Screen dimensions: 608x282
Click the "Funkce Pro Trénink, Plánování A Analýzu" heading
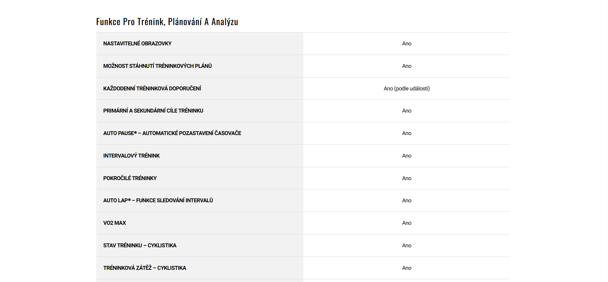(167, 22)
